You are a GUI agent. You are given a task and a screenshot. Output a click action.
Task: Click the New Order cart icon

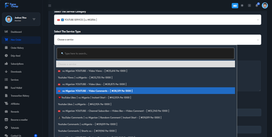pos(6,40)
